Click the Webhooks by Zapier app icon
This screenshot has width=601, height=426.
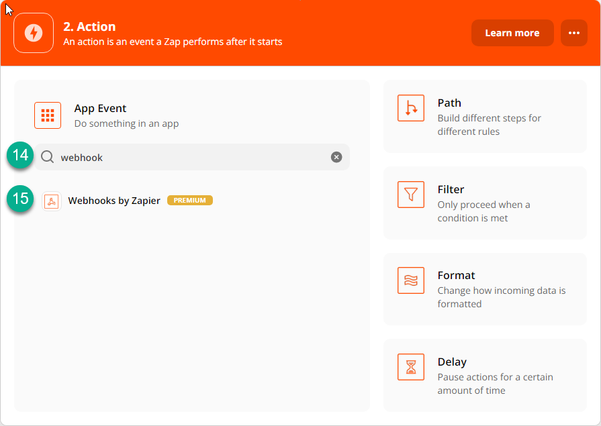[x=51, y=201]
